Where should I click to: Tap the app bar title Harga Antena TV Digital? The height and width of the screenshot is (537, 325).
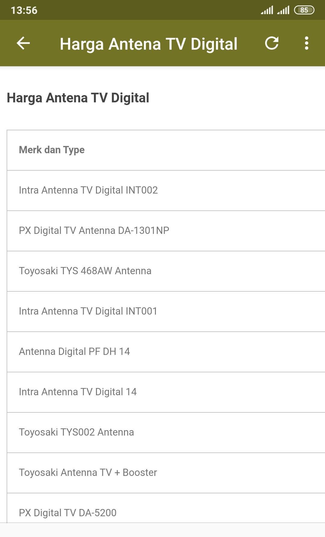click(x=149, y=44)
